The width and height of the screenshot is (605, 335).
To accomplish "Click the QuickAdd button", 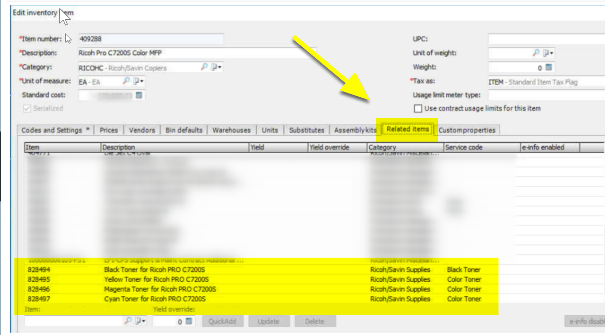I will [222, 321].
